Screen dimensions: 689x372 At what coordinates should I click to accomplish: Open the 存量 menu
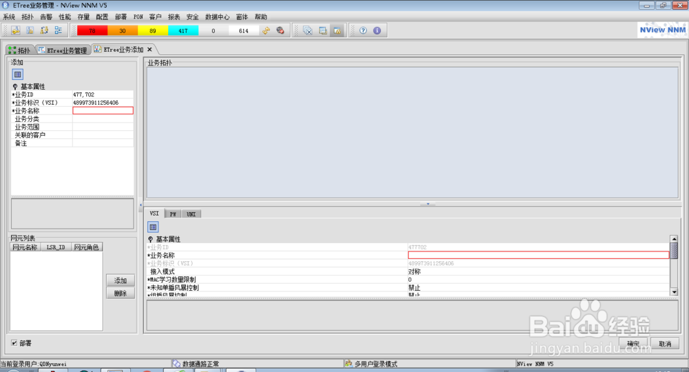click(x=83, y=17)
